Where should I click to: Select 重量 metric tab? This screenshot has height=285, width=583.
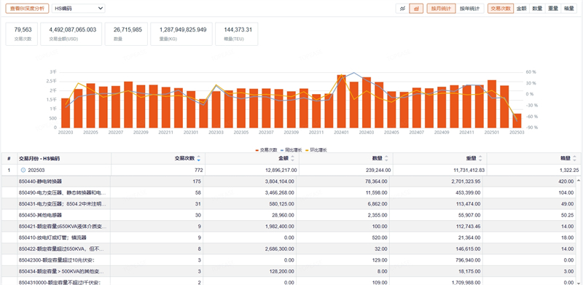pyautogui.click(x=553, y=9)
